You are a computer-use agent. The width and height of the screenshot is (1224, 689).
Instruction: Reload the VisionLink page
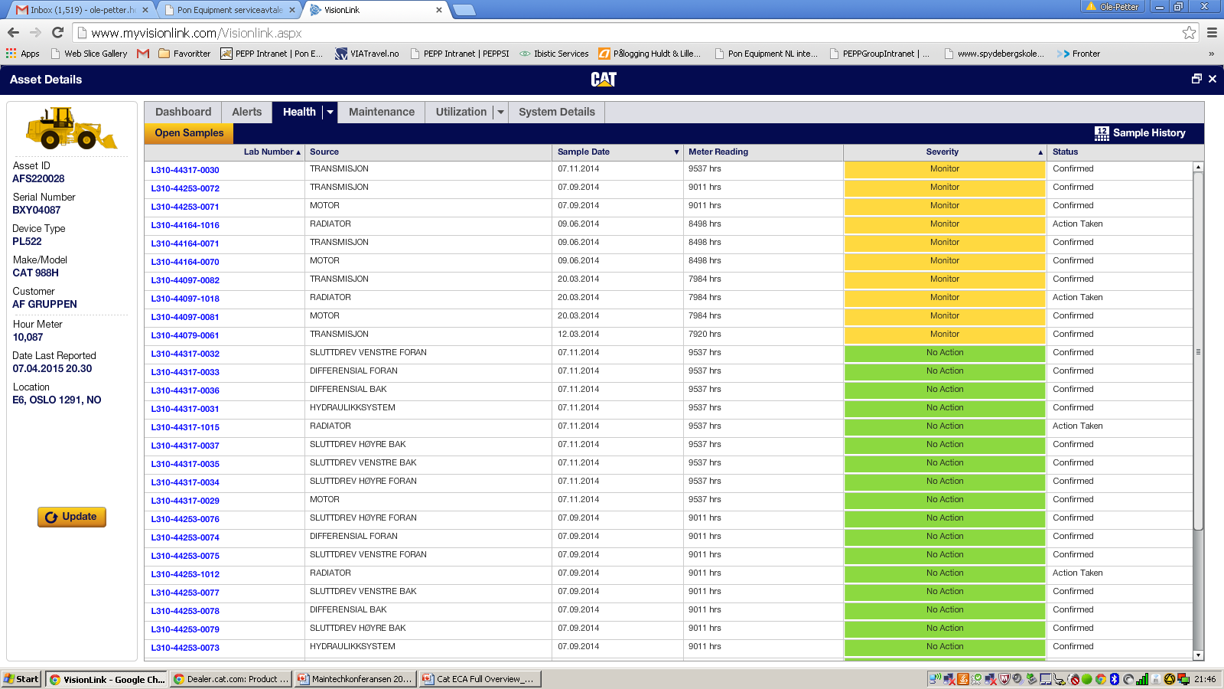pos(57,32)
